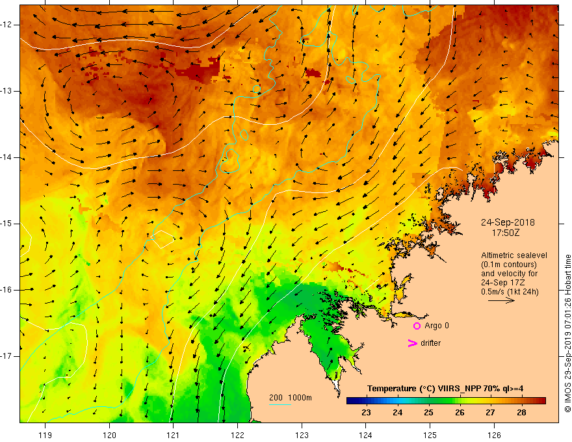
Task: Click latitude axis label -14
Action: tap(7, 157)
